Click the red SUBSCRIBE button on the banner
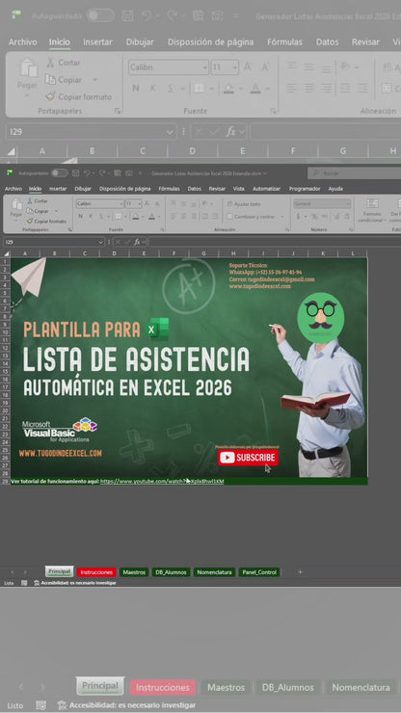 (x=248, y=458)
